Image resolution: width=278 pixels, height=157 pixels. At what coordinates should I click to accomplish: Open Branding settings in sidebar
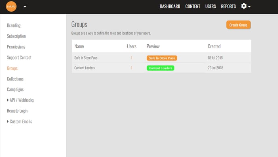pyautogui.click(x=14, y=25)
